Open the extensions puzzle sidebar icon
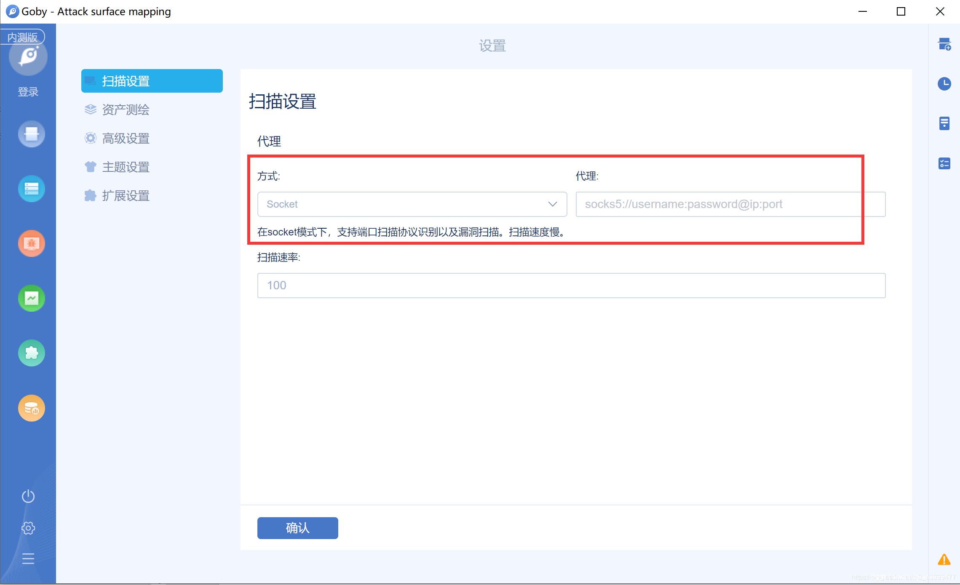The height and width of the screenshot is (585, 960). click(x=31, y=353)
